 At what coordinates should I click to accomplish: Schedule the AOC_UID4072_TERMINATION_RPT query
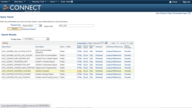tap(99, 65)
